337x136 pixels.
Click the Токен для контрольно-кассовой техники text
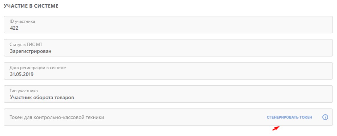[57, 118]
